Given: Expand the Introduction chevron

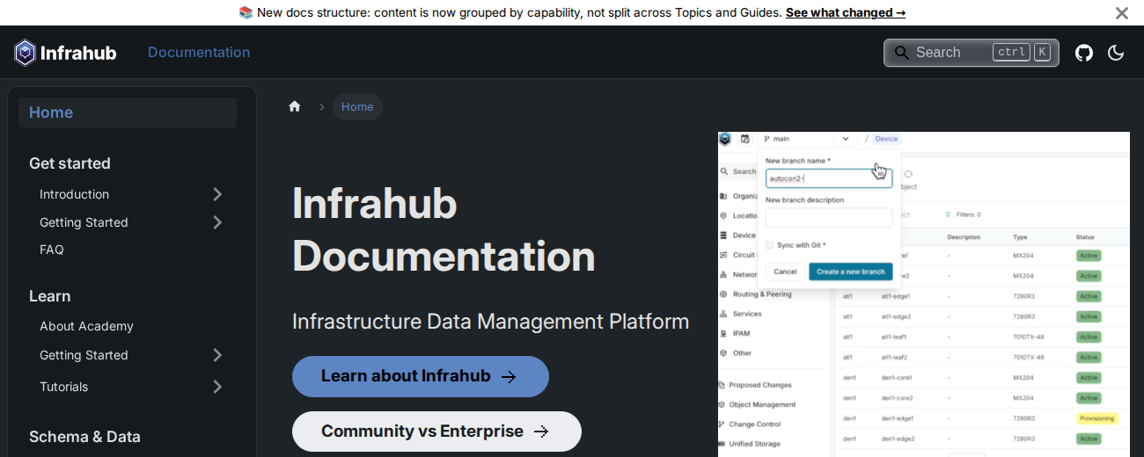Looking at the screenshot, I should click(x=217, y=194).
